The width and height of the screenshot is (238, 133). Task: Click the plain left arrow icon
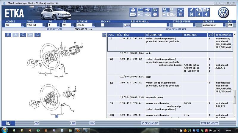[206, 14]
